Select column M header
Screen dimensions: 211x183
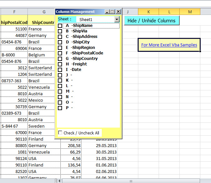click(190, 12)
